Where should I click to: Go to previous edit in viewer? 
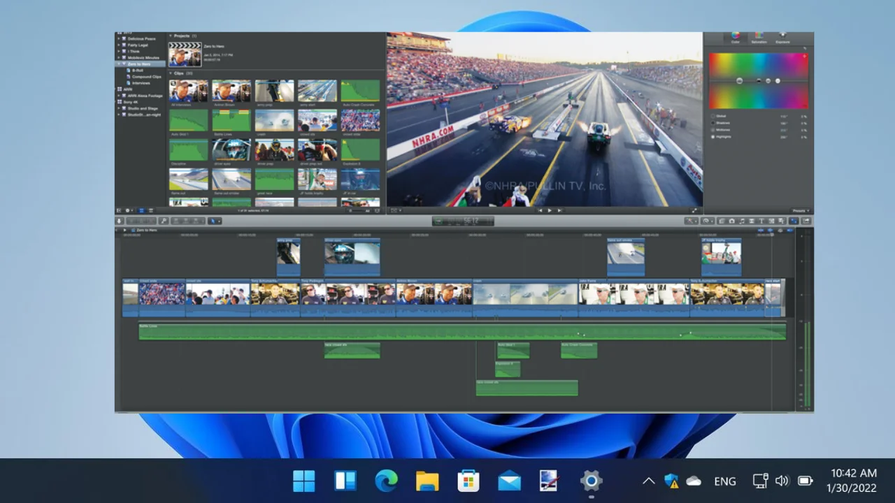pyautogui.click(x=539, y=210)
